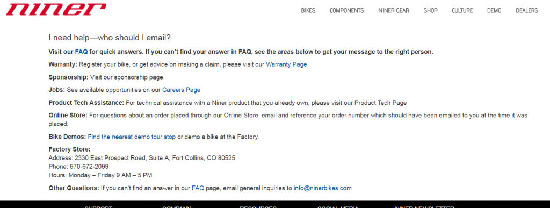550x208 pixels.
Task: Click the factory phone number 970-672-2099
Action: click(89, 166)
